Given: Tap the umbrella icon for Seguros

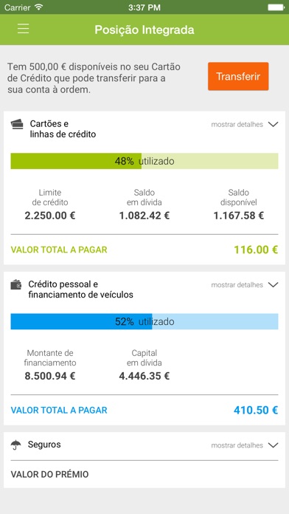Looking at the screenshot, I should pos(15,445).
